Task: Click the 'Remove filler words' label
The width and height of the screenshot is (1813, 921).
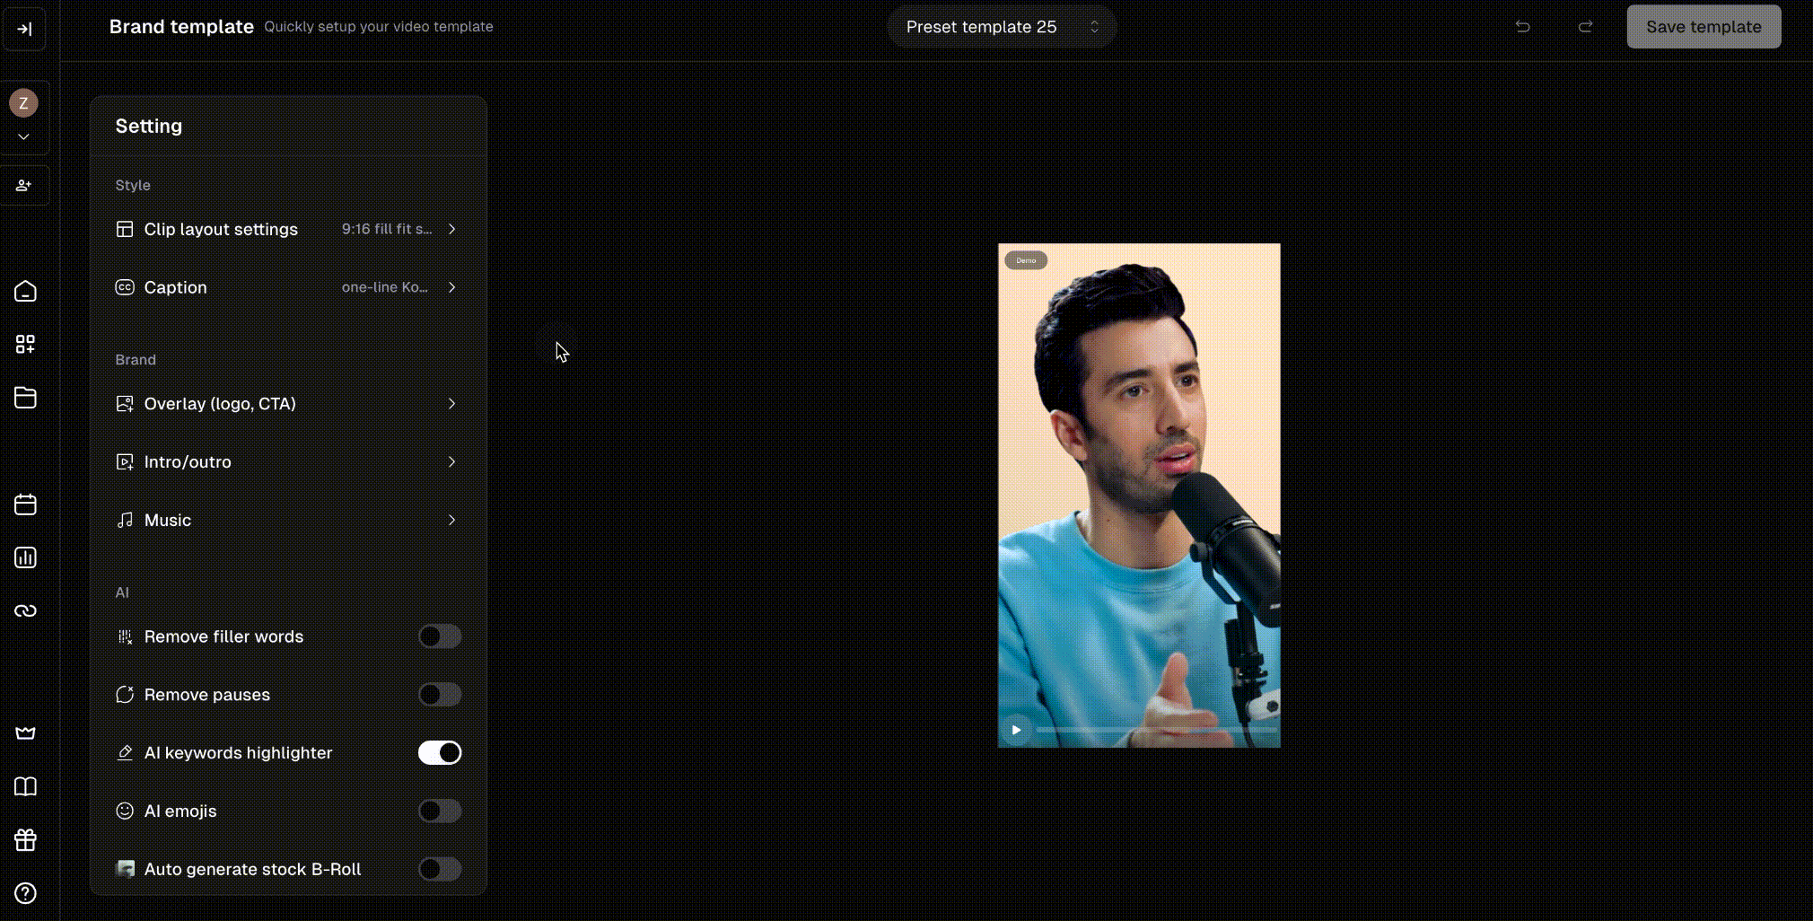Action: pyautogui.click(x=223, y=636)
